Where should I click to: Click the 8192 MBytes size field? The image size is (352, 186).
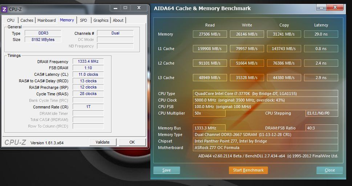coord(43,40)
